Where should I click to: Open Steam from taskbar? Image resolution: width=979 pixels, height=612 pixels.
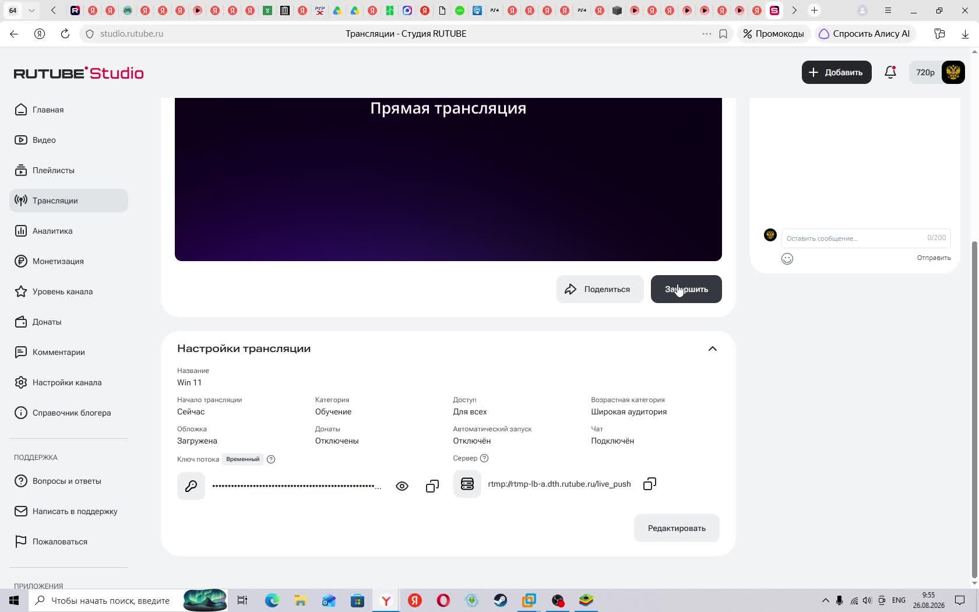[x=501, y=600]
